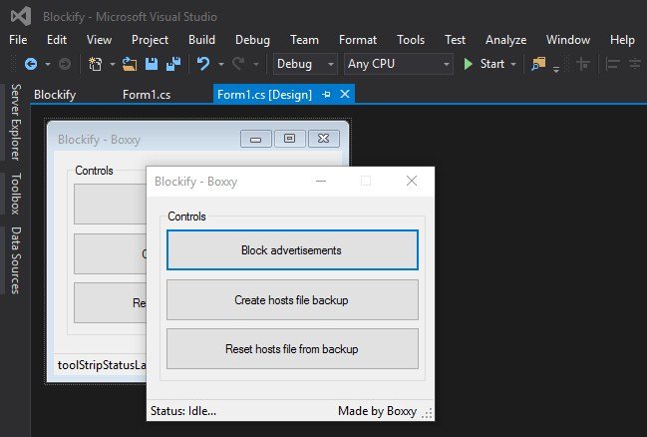The width and height of the screenshot is (647, 437).
Task: Click the resize grip in Blockify status bar
Action: point(428,413)
